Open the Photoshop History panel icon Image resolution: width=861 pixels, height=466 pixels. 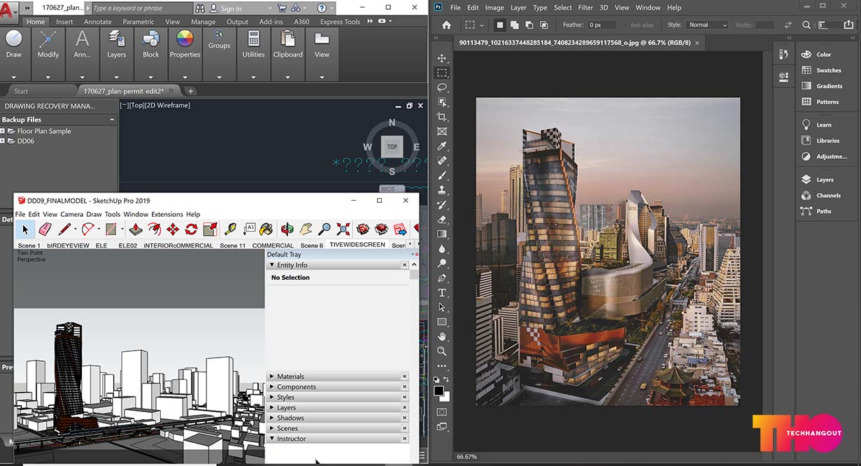pyautogui.click(x=784, y=55)
